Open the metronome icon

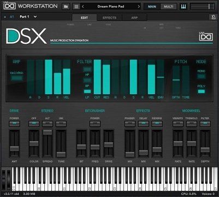point(213,17)
